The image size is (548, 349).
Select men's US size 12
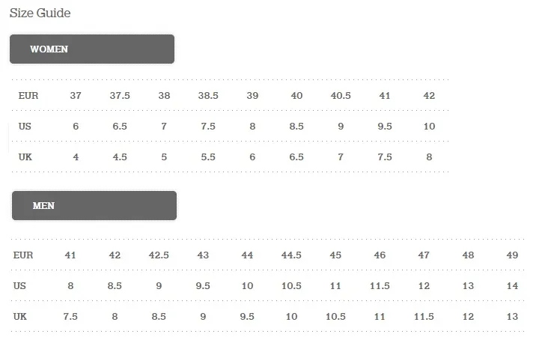click(x=424, y=285)
